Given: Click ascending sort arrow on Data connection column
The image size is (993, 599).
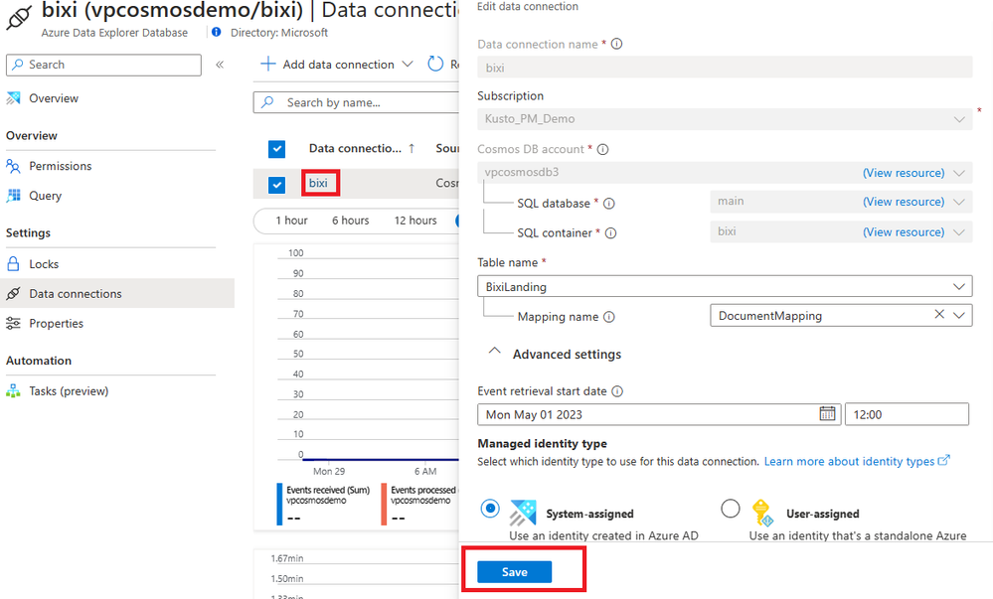Looking at the screenshot, I should click(x=412, y=148).
